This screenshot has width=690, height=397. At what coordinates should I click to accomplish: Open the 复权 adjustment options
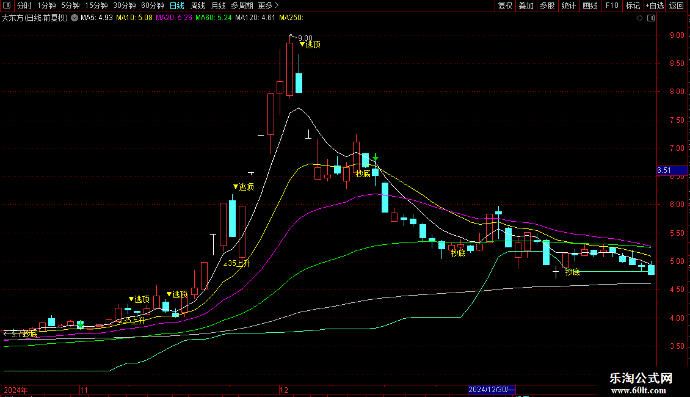click(505, 6)
